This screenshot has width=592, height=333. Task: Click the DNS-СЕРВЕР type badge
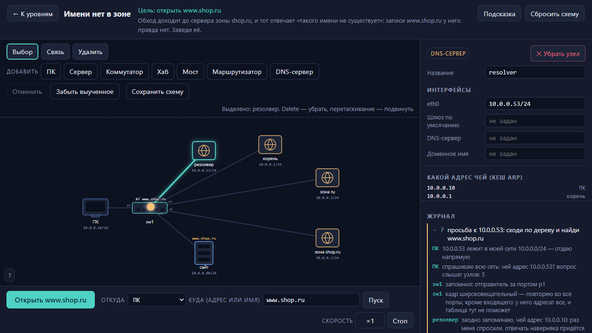(448, 54)
